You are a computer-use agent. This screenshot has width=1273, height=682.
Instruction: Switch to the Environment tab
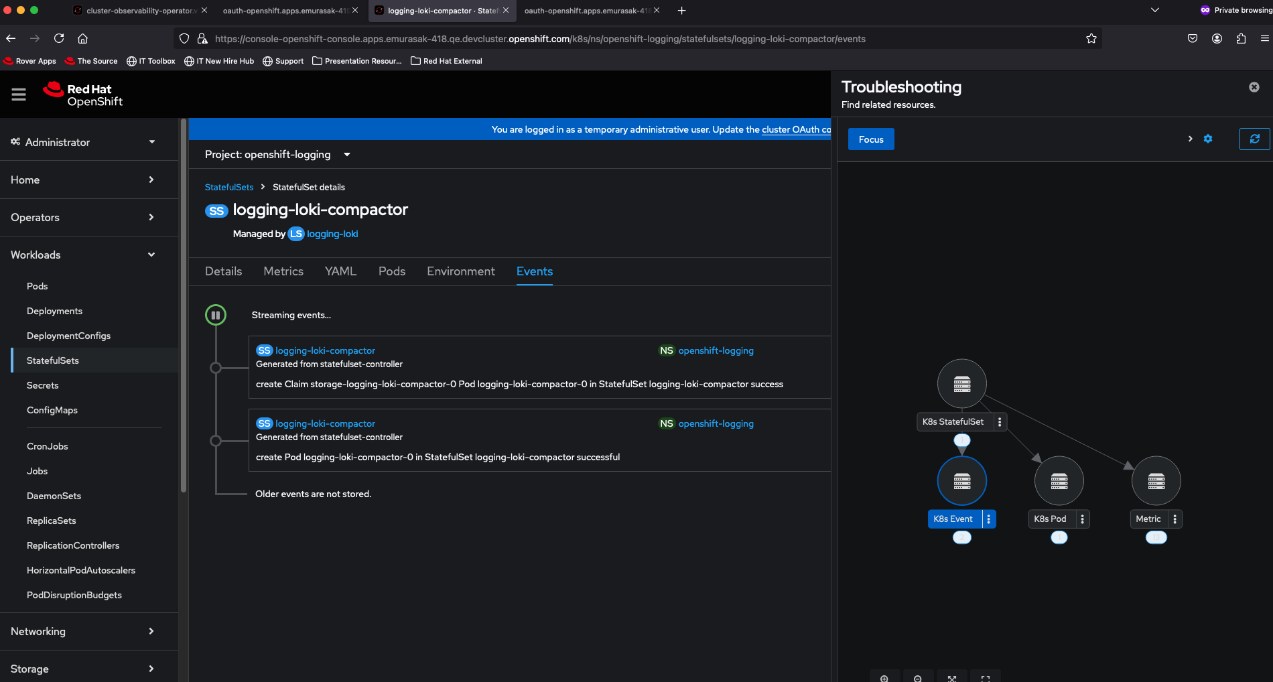(x=461, y=271)
